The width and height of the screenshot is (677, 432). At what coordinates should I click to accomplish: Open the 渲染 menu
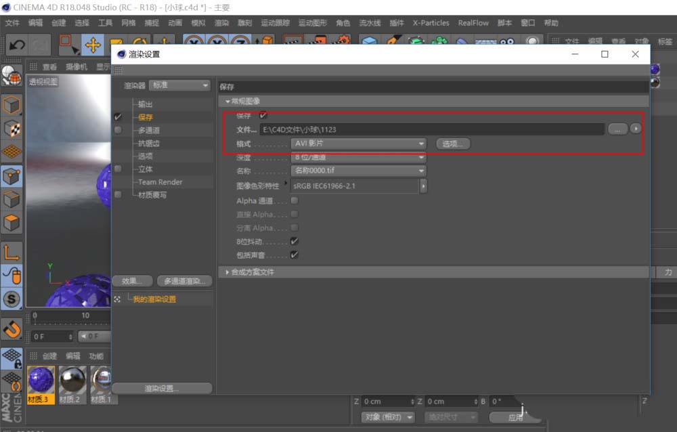coord(221,23)
